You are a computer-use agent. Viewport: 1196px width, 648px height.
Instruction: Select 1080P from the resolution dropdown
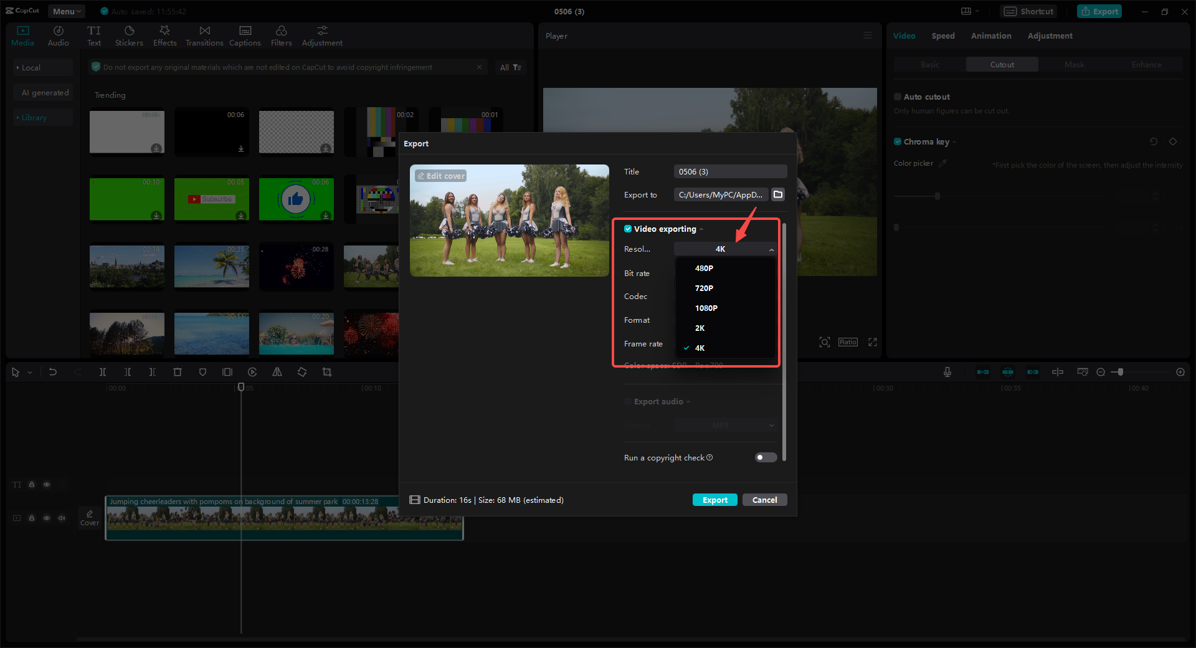point(706,308)
